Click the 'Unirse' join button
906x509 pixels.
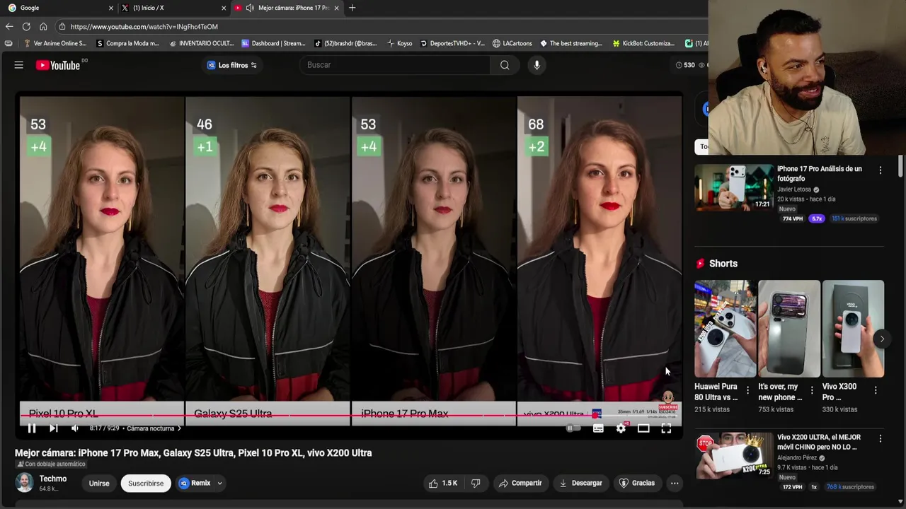click(99, 484)
